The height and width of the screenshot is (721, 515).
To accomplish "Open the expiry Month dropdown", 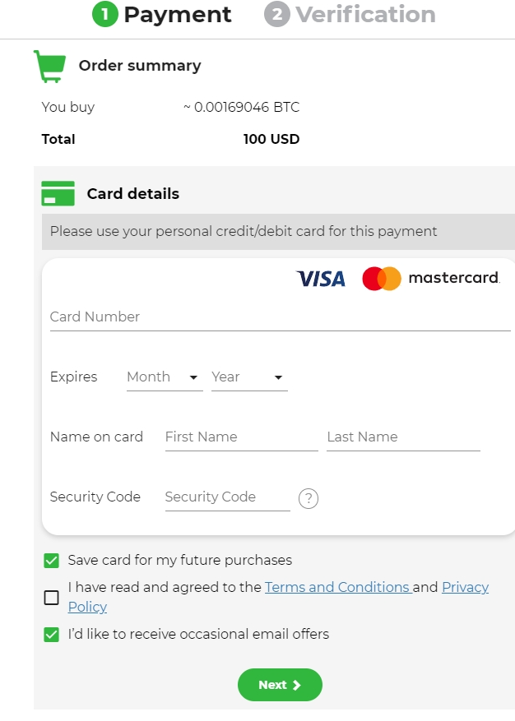I will (x=165, y=378).
